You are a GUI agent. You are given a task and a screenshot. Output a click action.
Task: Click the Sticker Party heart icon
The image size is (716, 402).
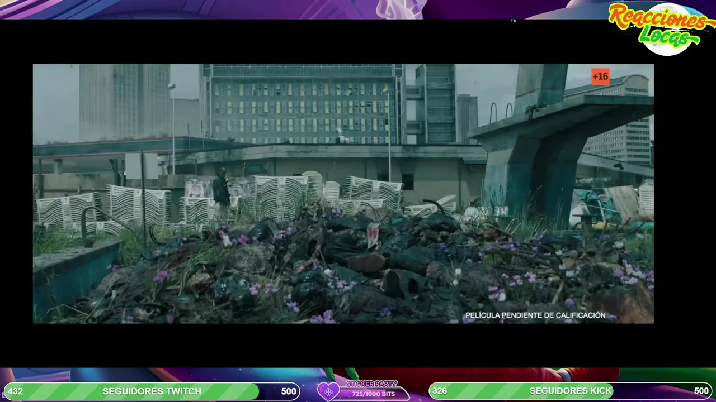pyautogui.click(x=328, y=391)
